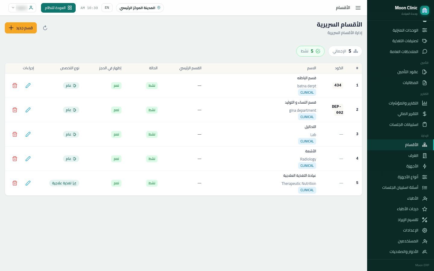Edit the Therapeutic Nutrition department row

28,183
